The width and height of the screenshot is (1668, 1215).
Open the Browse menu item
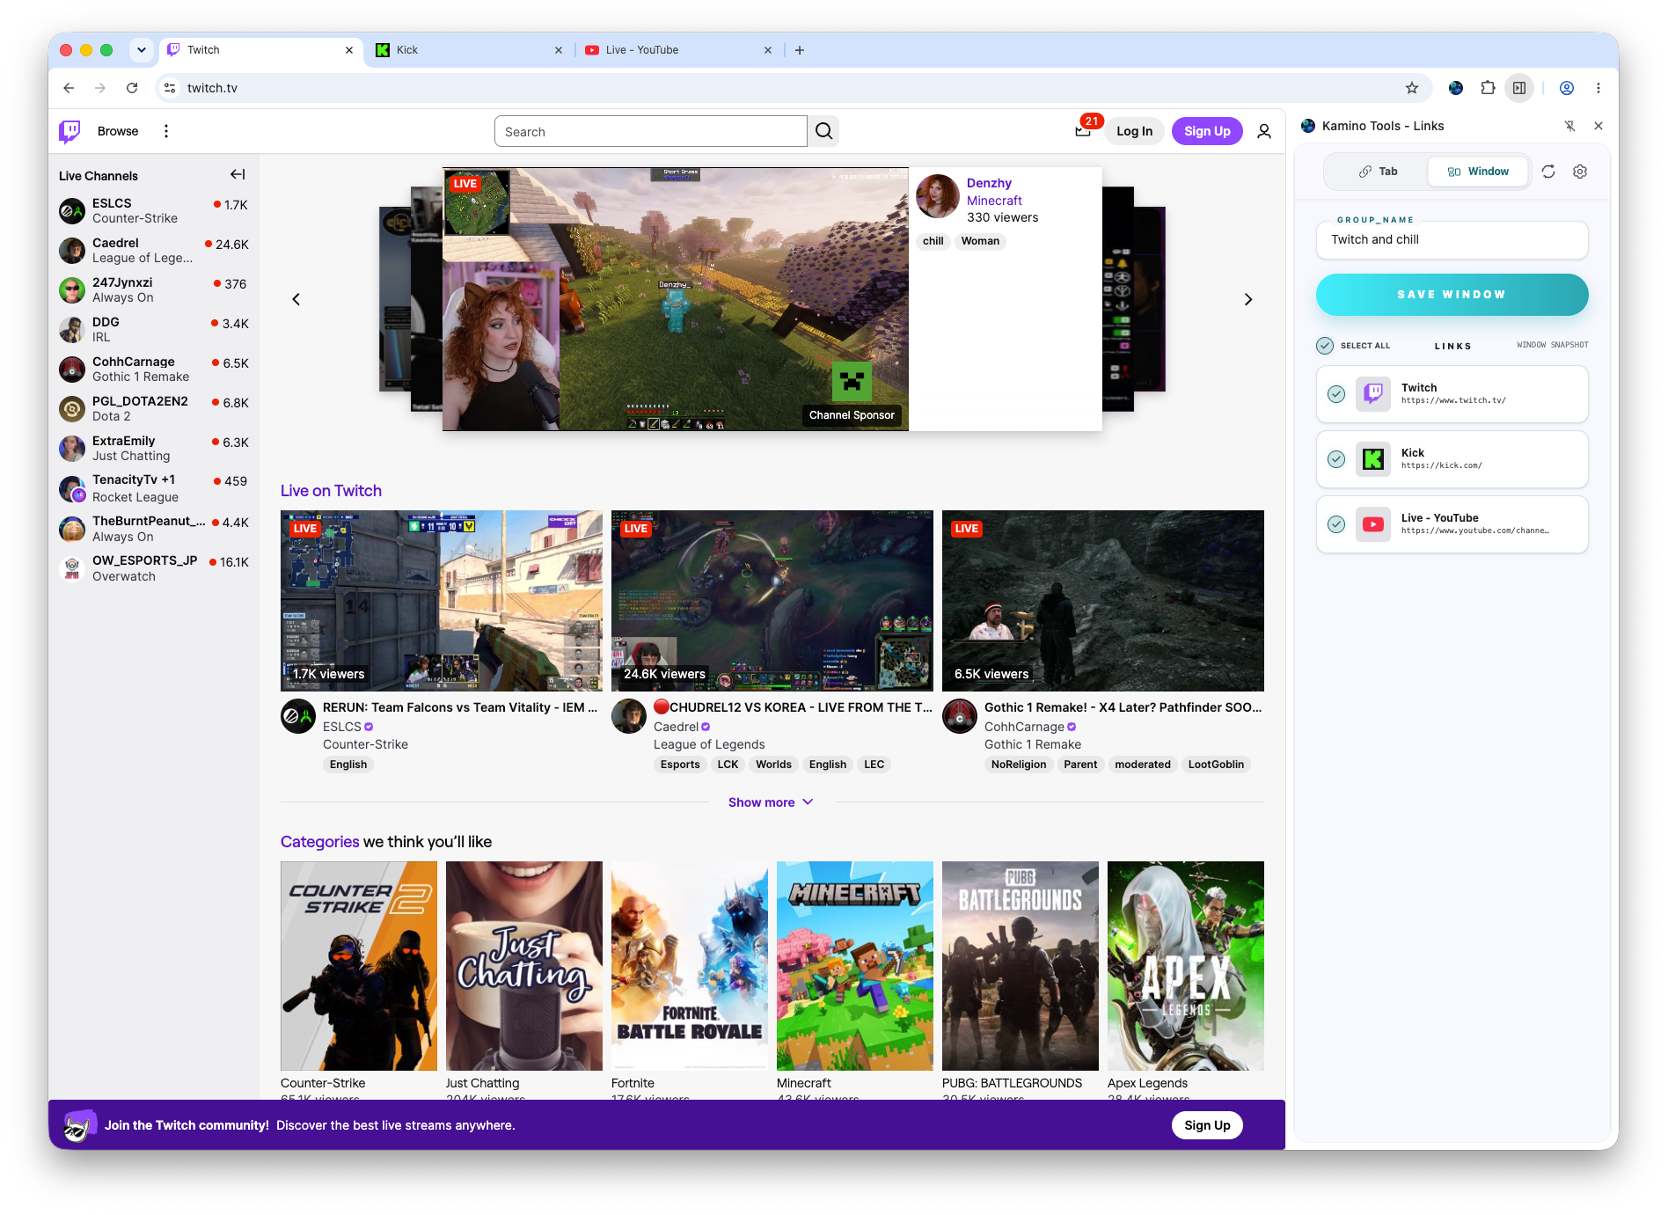tap(118, 131)
